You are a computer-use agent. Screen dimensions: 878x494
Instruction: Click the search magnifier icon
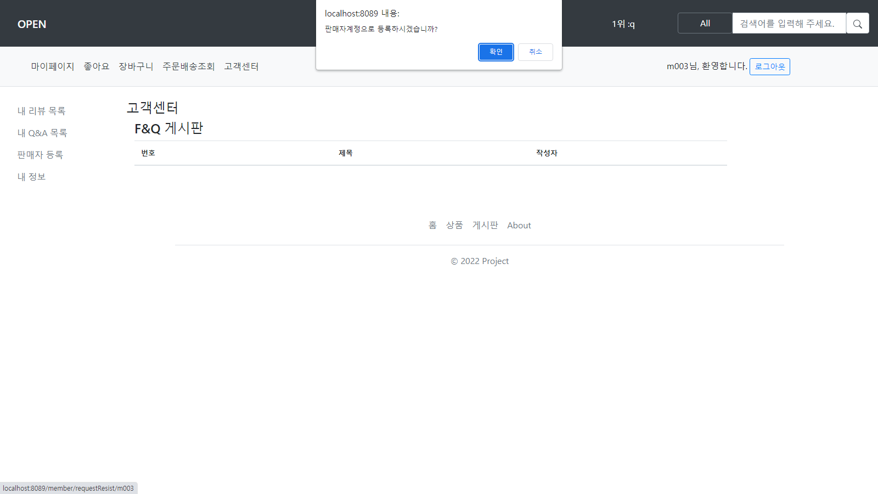[857, 23]
